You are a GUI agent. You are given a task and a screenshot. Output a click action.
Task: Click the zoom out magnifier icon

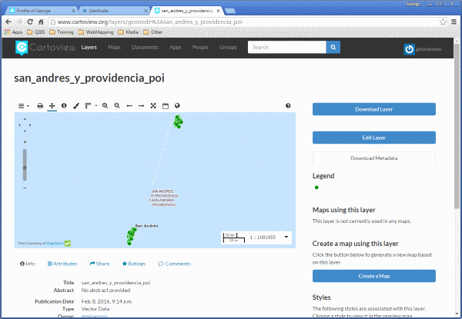[117, 106]
